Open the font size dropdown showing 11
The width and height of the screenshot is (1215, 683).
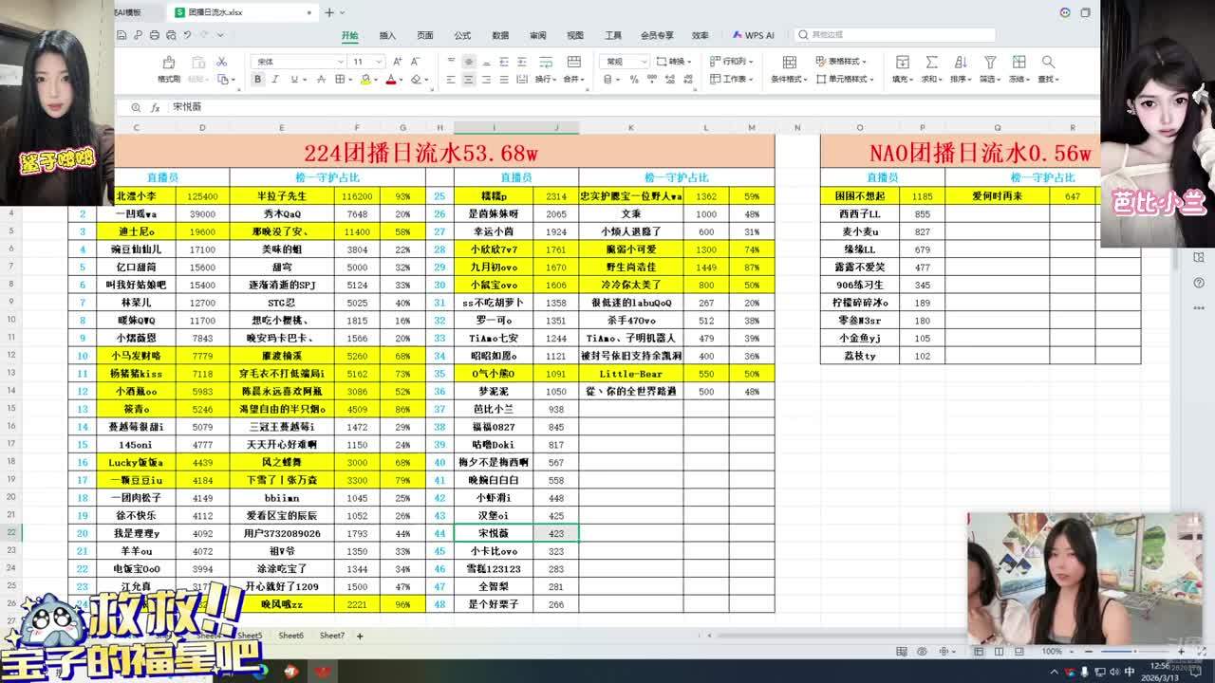[x=379, y=62]
